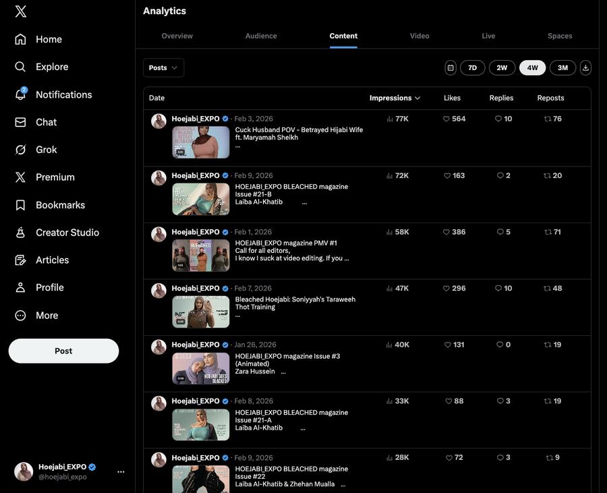Go to Bookmarks in the sidebar

21,205
